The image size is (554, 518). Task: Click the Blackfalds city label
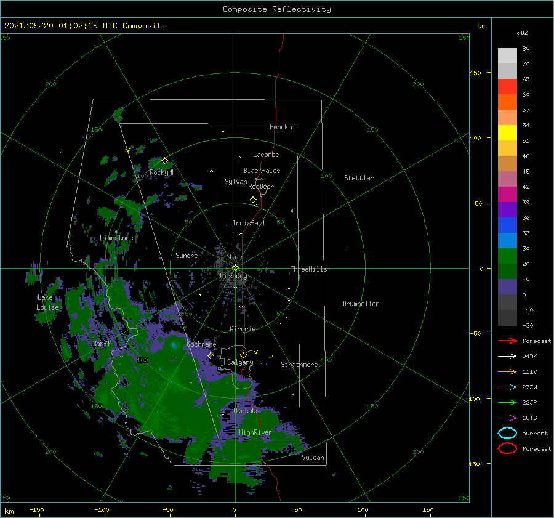tap(262, 171)
